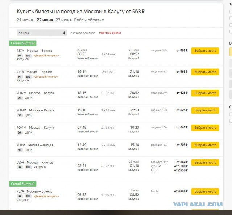Screen dimensions: 232x215
Task: Select the 21 июня date tab
Action: 25,20
